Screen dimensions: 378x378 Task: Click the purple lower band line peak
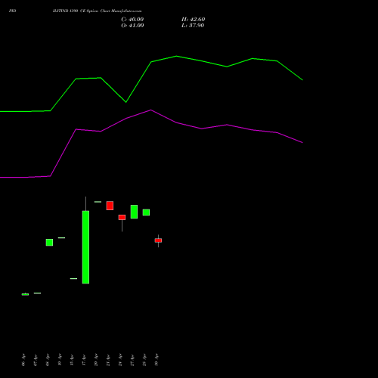151,110
